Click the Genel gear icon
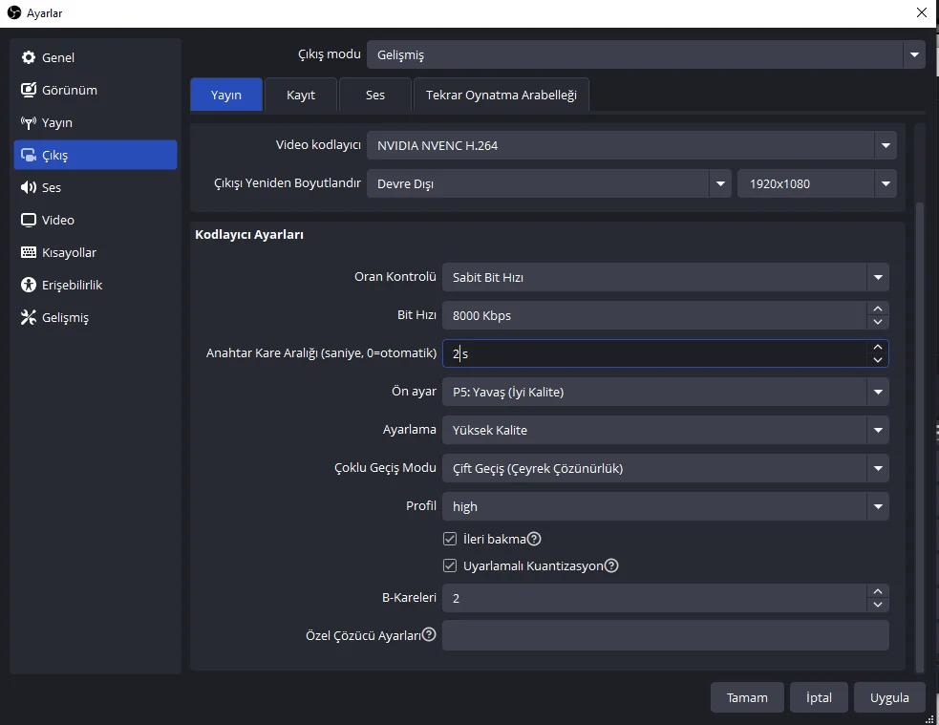The width and height of the screenshot is (939, 725). [x=28, y=57]
